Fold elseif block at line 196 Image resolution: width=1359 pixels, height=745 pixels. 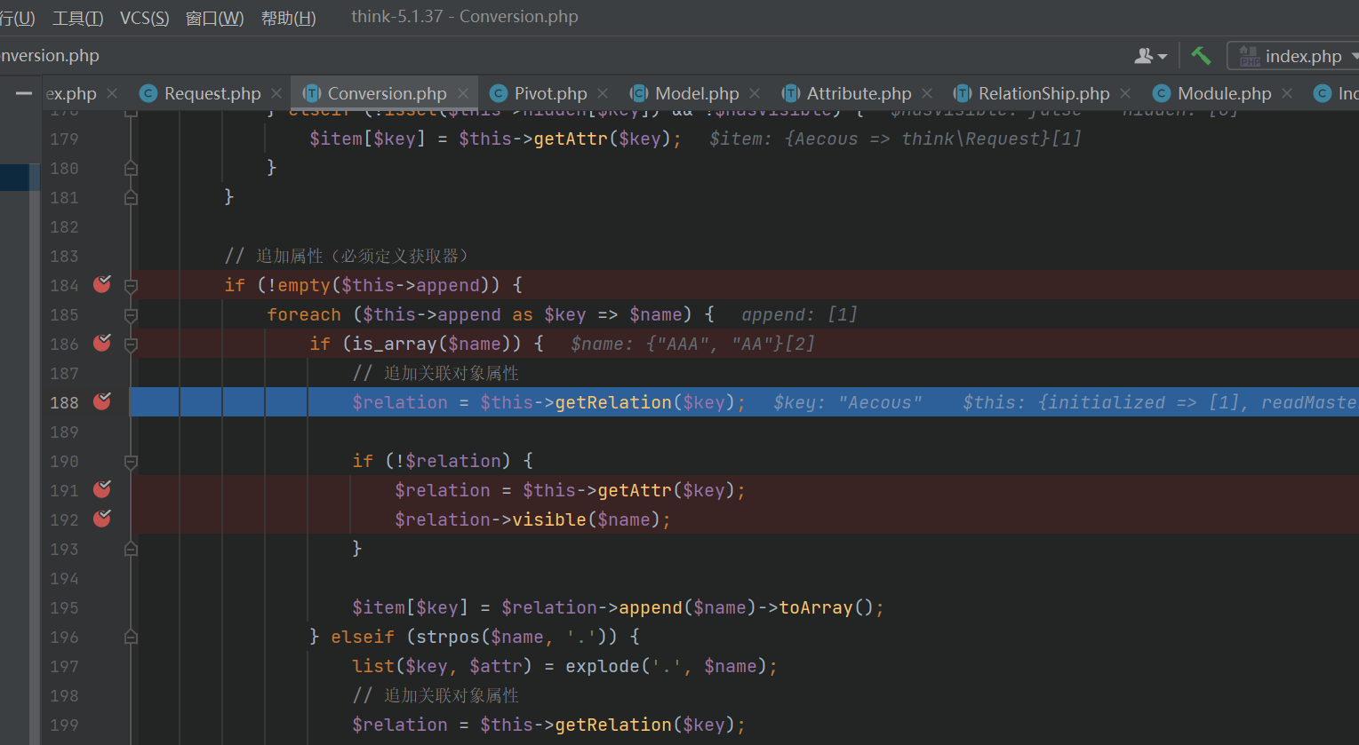pyautogui.click(x=131, y=638)
